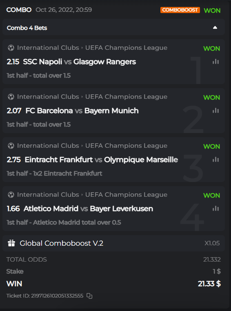Click the orange COMBOBOOST badge

(180, 10)
